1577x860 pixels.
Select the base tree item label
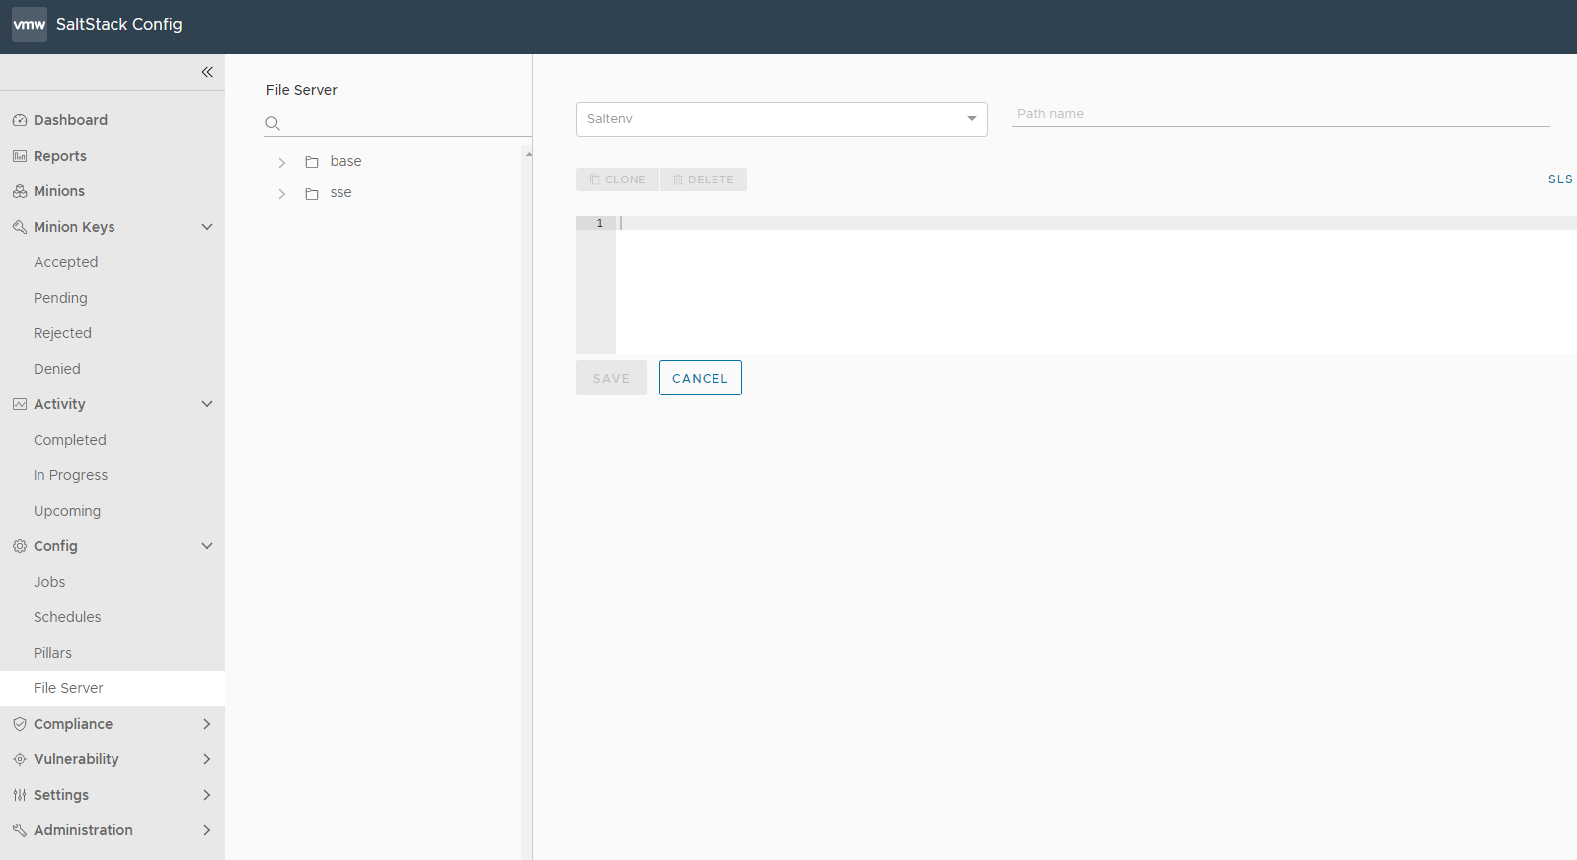click(x=346, y=161)
